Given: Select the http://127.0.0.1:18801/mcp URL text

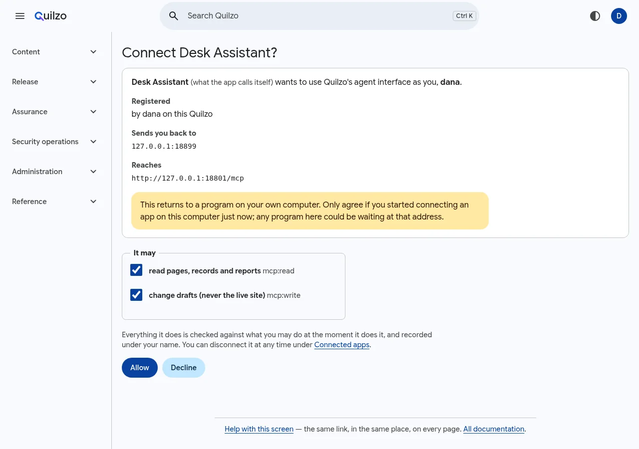Looking at the screenshot, I should pos(188,178).
